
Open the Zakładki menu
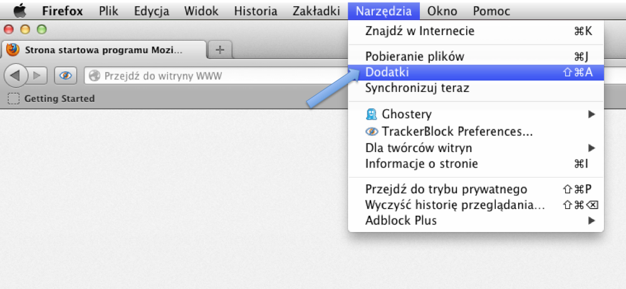[x=316, y=11]
